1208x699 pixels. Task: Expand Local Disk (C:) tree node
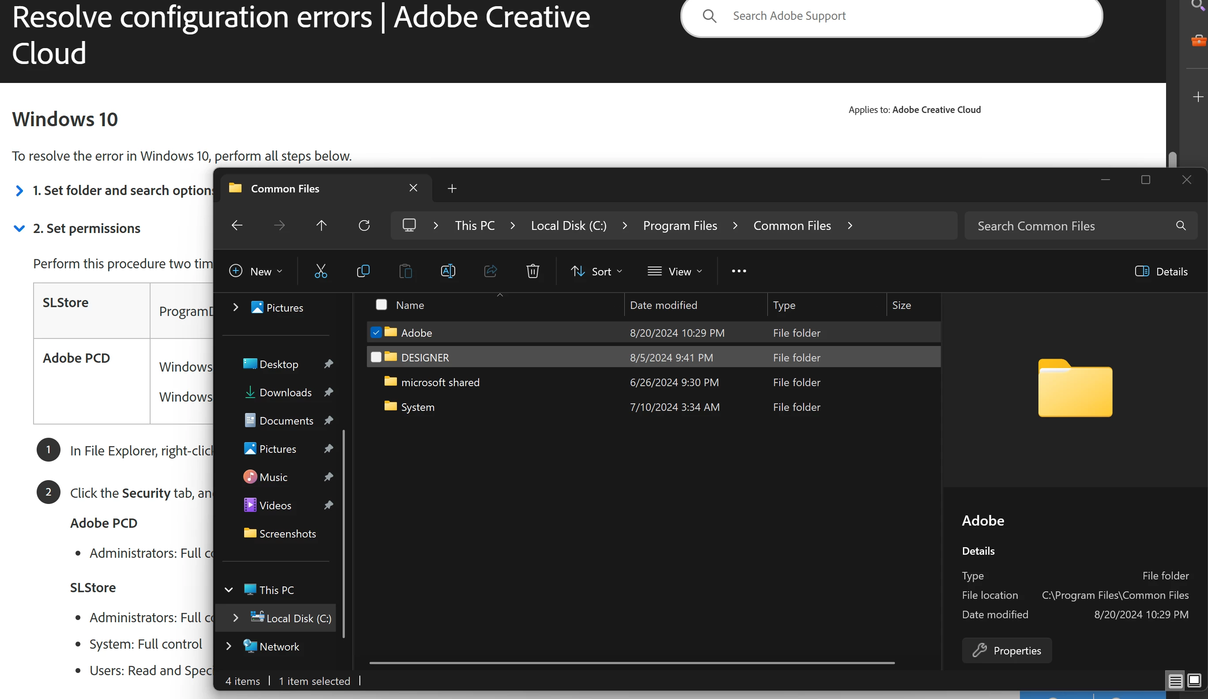[x=235, y=618]
